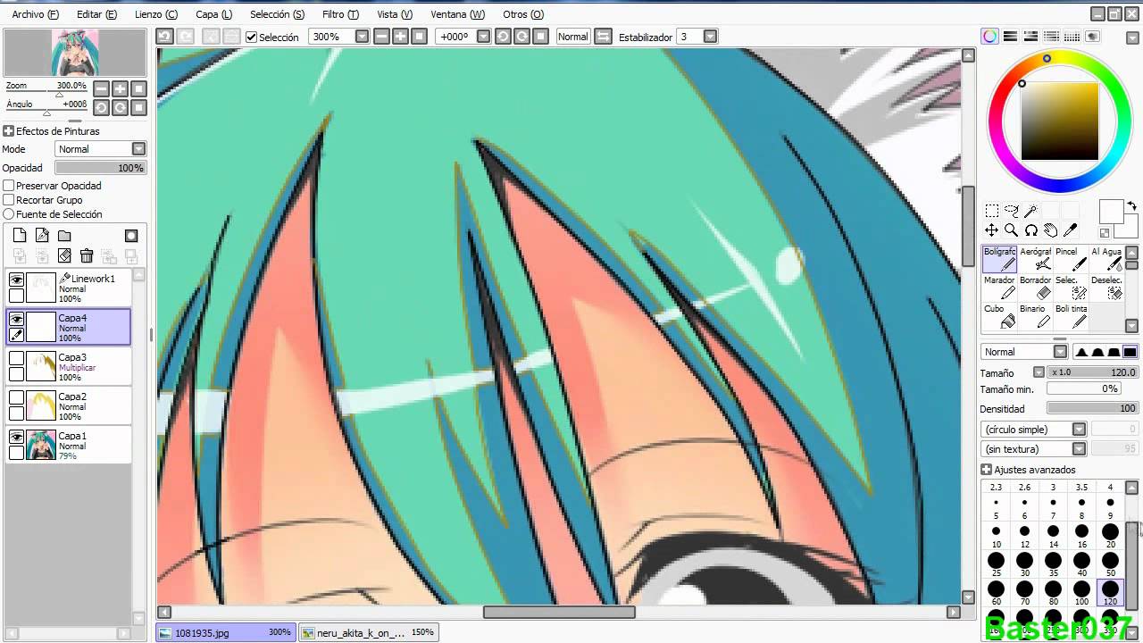Adjust the Densidad brush slider
This screenshot has width=1143, height=643.
(1092, 408)
